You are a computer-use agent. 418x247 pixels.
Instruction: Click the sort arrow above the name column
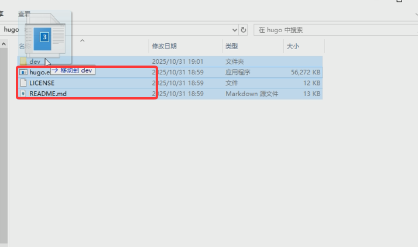[x=82, y=40]
